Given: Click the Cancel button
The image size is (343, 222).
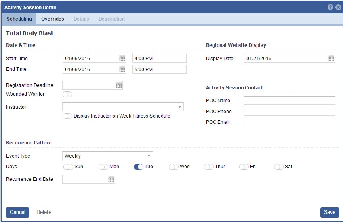Looking at the screenshot, I should (17, 212).
